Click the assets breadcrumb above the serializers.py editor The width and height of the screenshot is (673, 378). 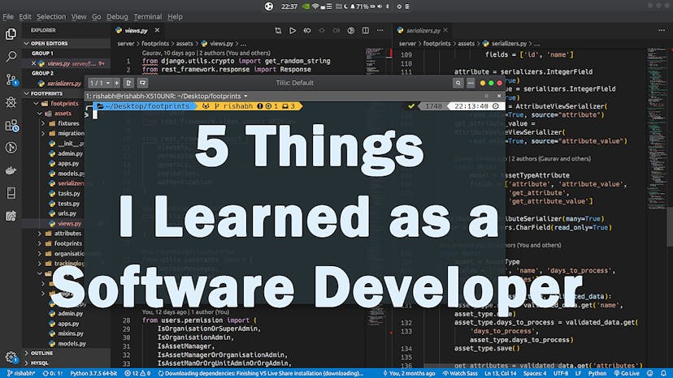[x=466, y=44]
